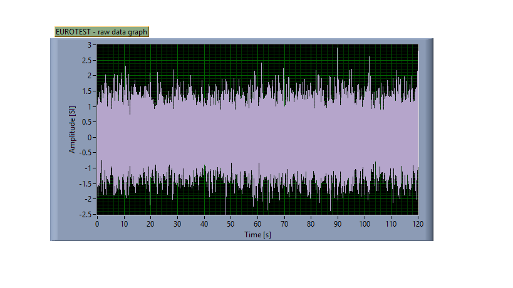The image size is (513, 288).
Task: Click the y-axis minimum value -2.5
Action: tap(85, 215)
